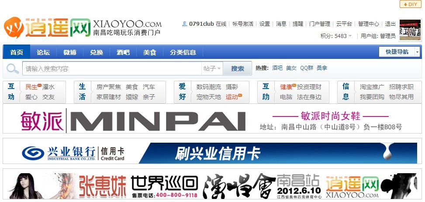
Task: Open the 交友 forum link
Action: (48, 97)
